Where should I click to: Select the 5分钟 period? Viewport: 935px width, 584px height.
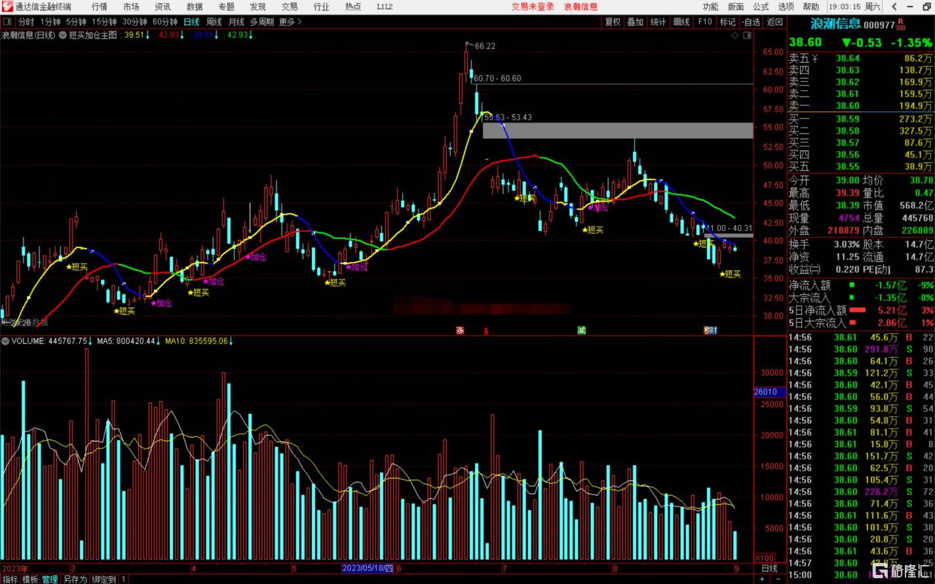pos(76,22)
